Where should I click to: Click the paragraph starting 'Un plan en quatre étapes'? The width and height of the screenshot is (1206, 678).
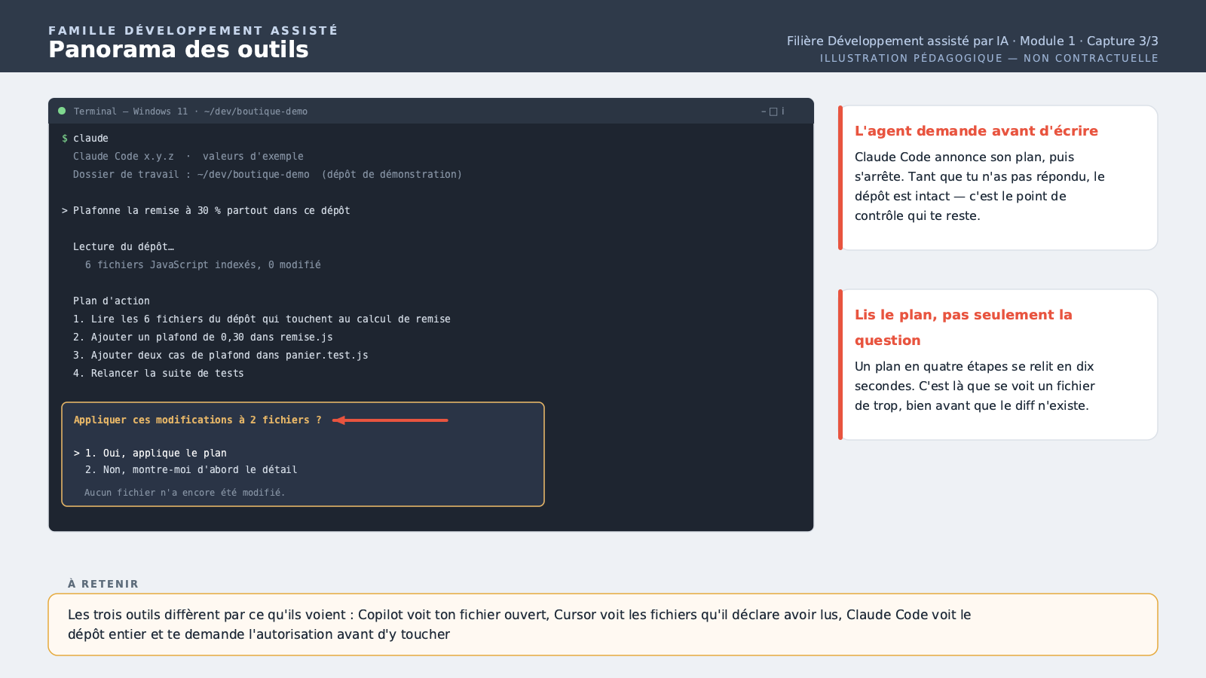[975, 386]
